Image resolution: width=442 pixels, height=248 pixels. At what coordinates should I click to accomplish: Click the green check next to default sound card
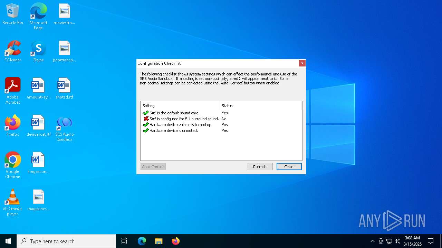[146, 113]
